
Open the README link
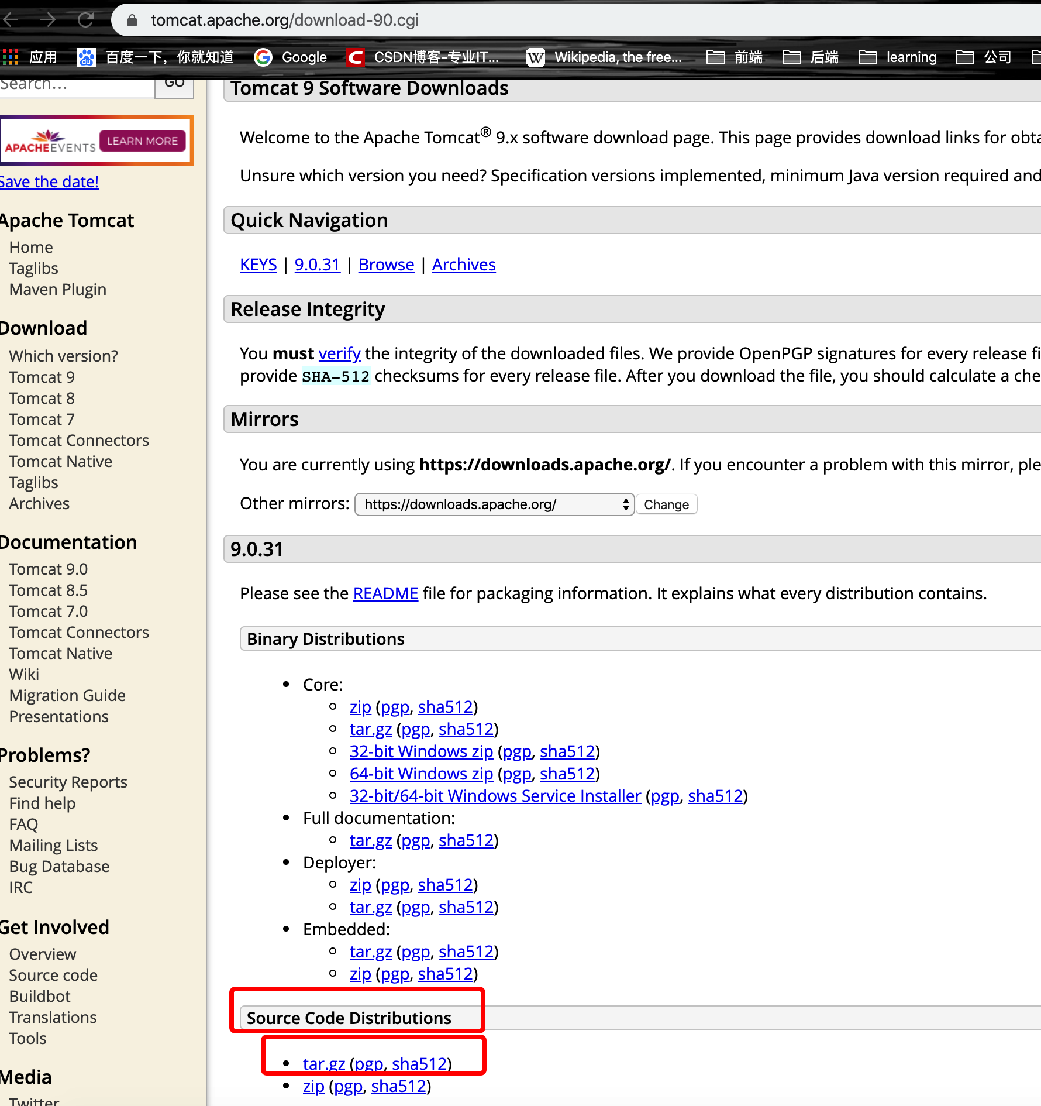385,593
